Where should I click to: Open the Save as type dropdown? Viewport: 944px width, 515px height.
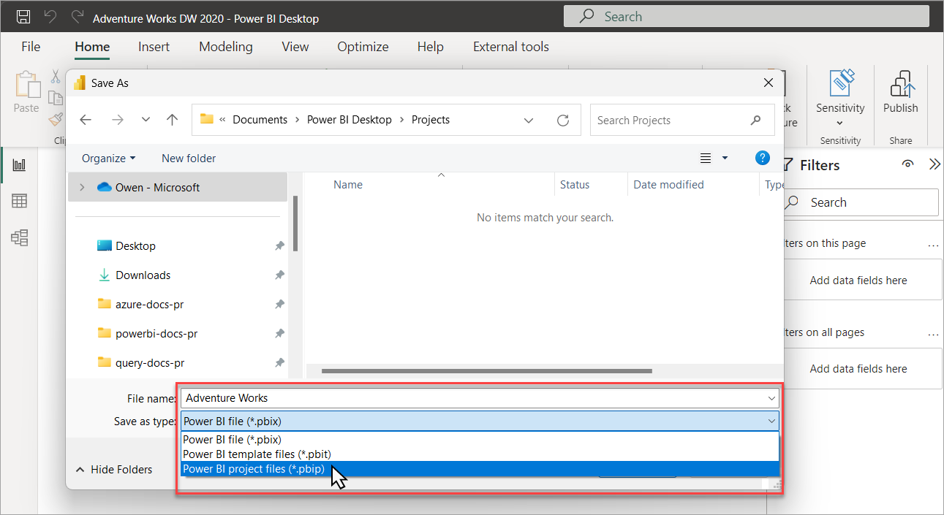pyautogui.click(x=770, y=421)
